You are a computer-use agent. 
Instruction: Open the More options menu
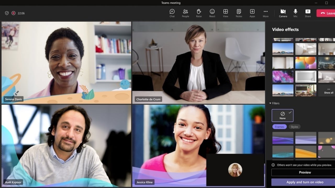(x=265, y=13)
